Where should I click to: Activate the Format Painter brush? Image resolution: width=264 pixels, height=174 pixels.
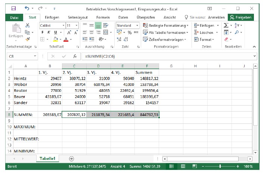tap(27, 39)
